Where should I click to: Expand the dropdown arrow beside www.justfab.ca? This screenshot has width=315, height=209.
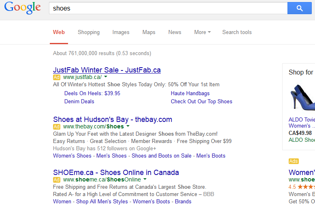106,77
